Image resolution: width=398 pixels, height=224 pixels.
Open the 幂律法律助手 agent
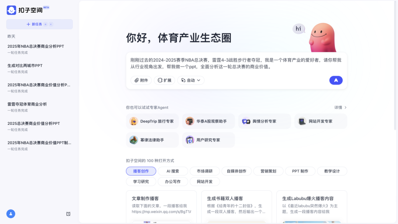(152, 140)
